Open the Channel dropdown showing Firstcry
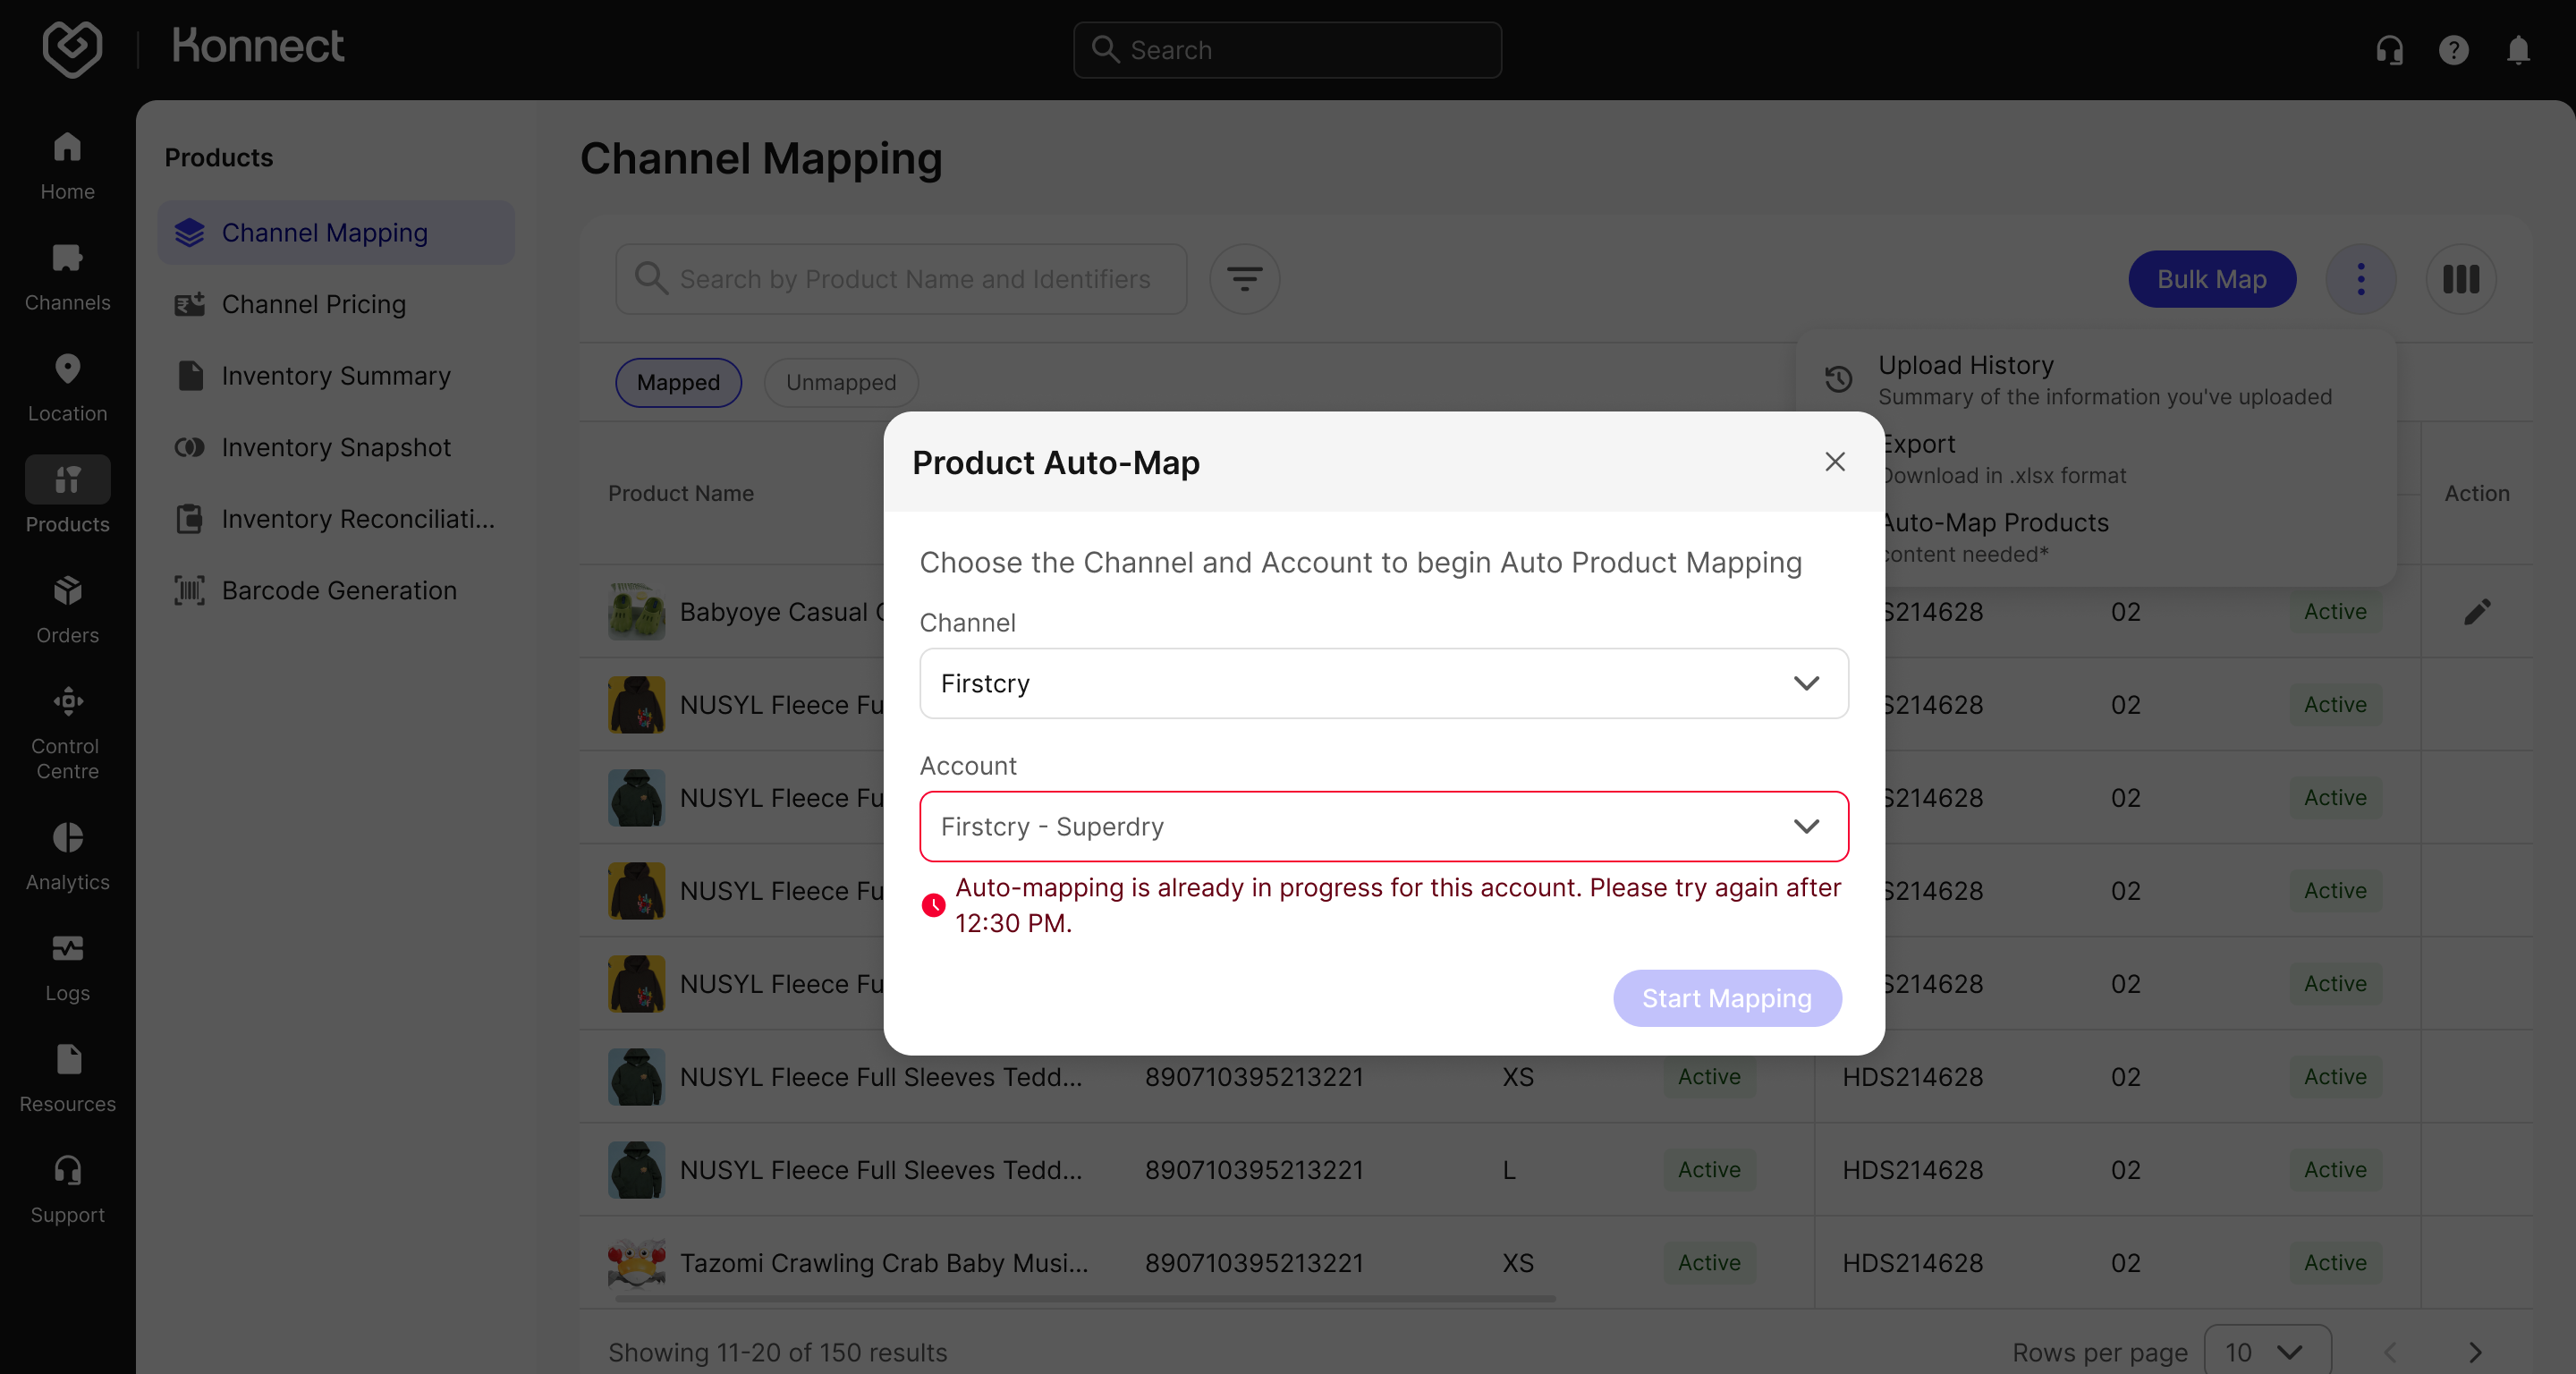Viewport: 2576px width, 1374px height. (x=1383, y=683)
